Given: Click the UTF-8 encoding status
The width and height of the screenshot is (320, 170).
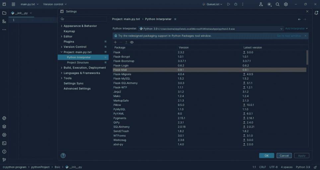Looking at the screenshot, I should click(273, 167).
